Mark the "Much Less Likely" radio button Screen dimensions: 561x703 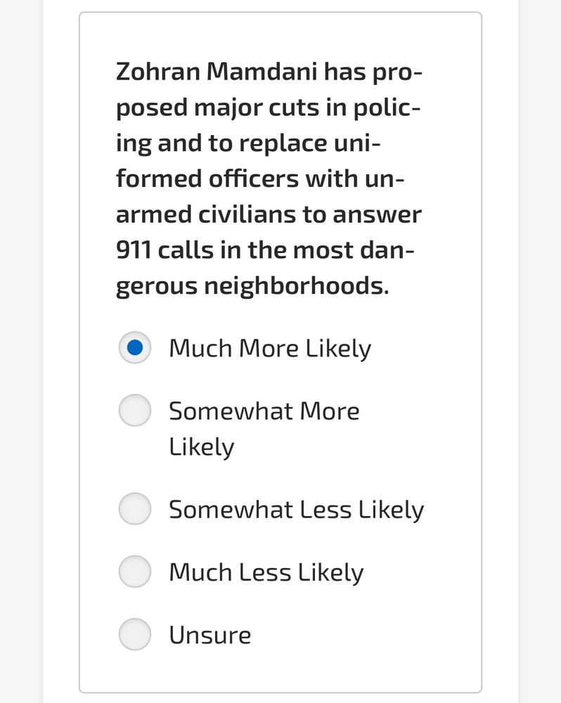[x=134, y=572]
